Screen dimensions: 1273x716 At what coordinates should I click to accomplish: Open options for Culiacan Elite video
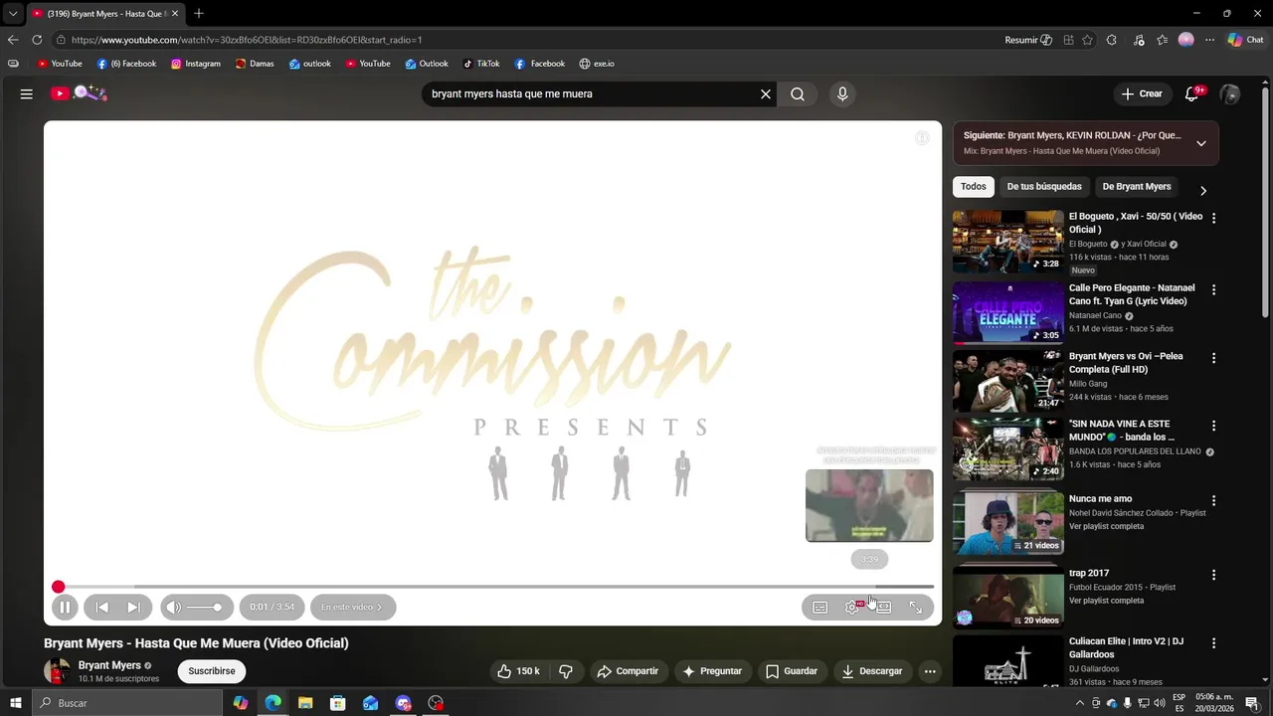tap(1213, 642)
